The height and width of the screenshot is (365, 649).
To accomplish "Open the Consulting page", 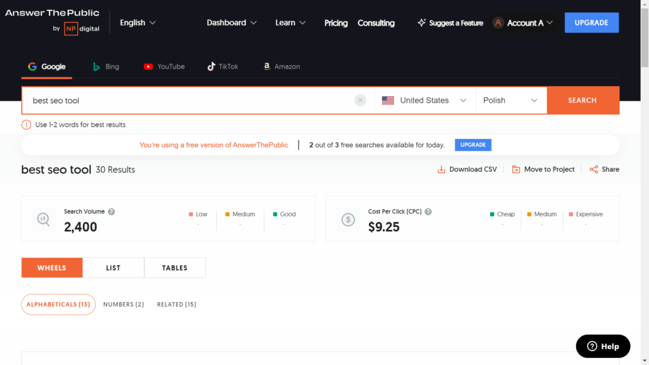I will click(376, 23).
